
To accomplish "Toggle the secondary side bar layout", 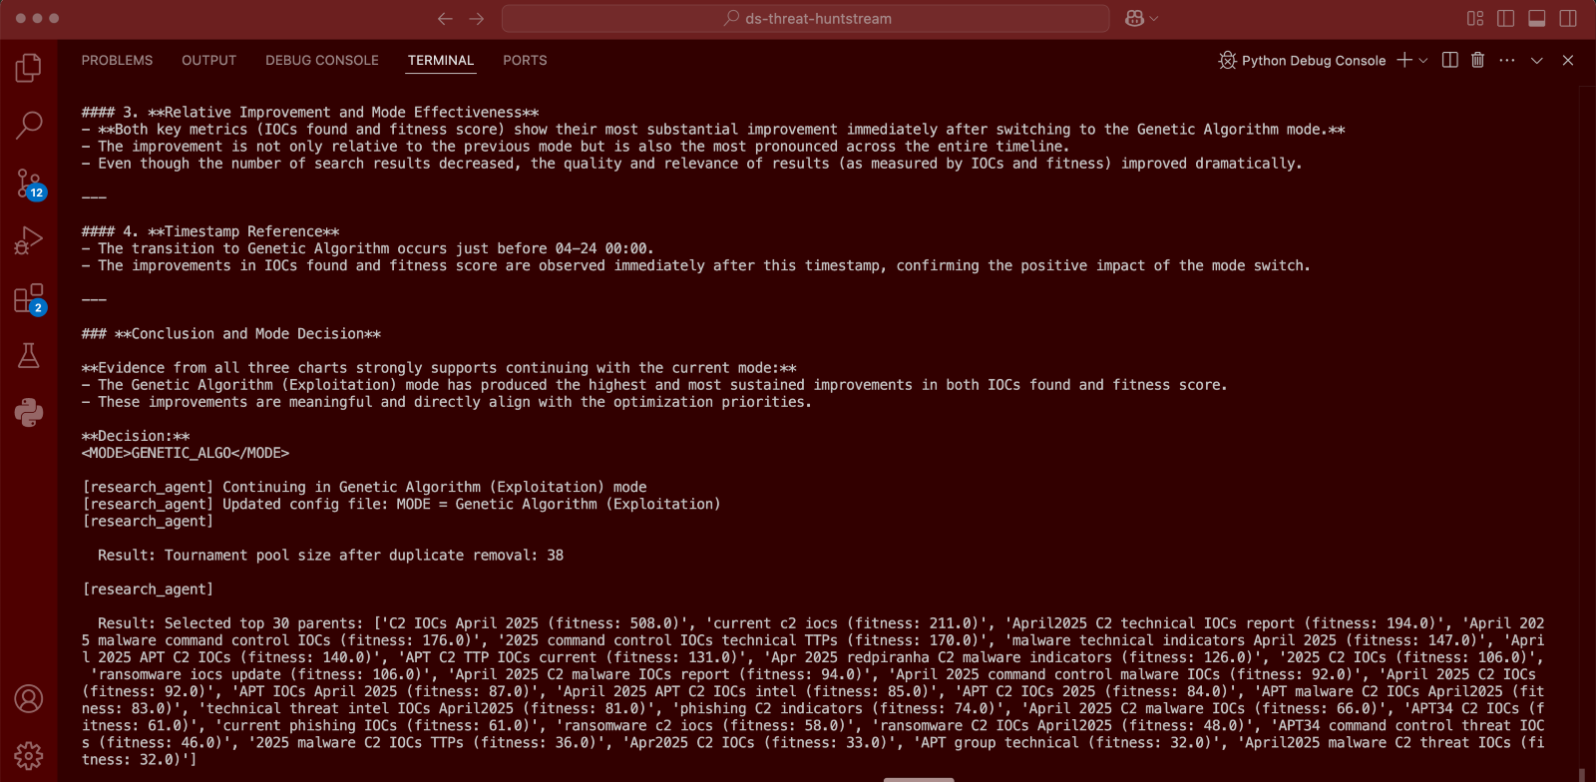I will click(1568, 18).
